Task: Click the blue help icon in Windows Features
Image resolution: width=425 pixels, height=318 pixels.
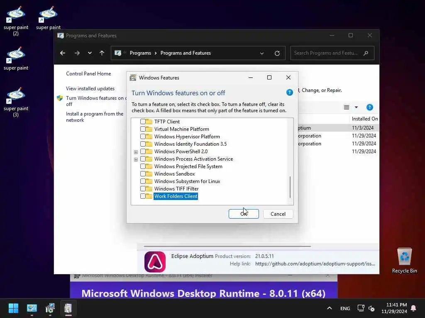Action: click(289, 92)
